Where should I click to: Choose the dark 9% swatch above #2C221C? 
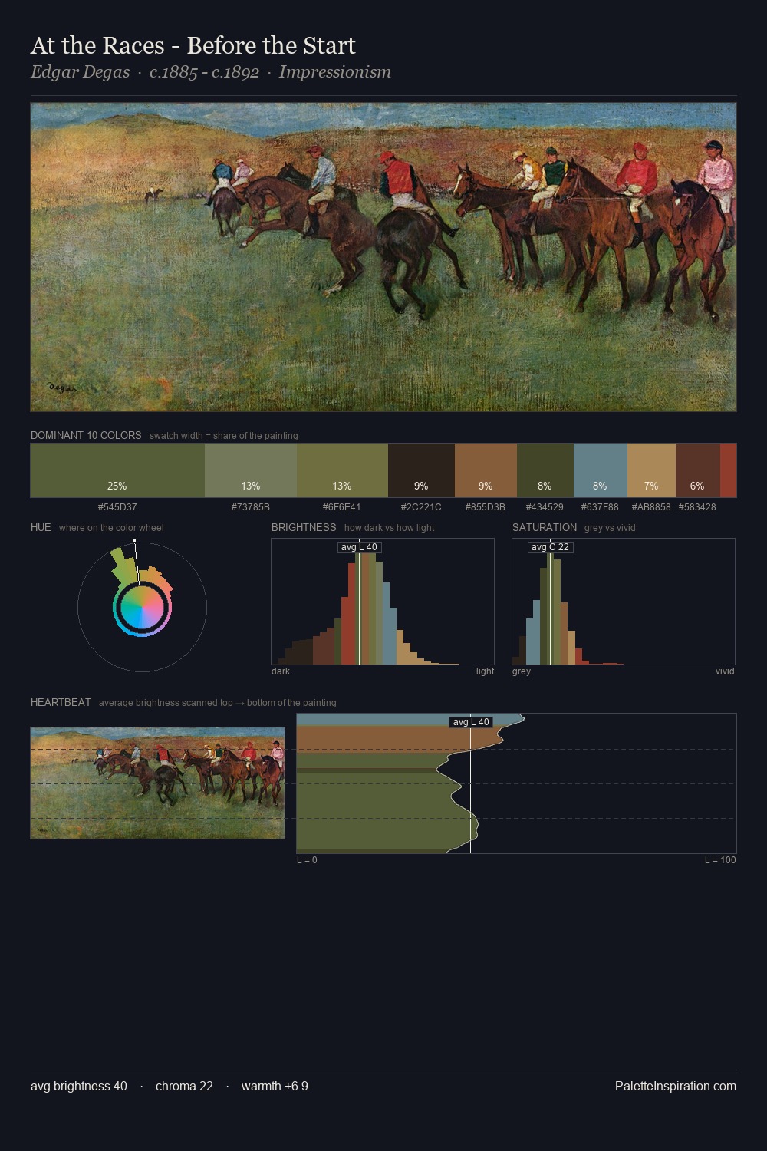[421, 470]
